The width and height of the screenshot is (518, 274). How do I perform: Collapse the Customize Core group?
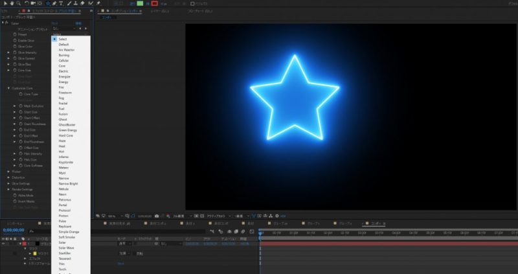8,88
